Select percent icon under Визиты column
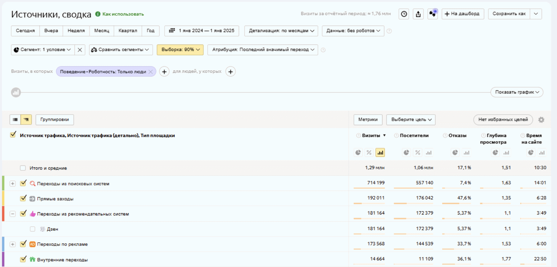Image resolution: width=557 pixels, height=267 pixels. click(x=369, y=153)
